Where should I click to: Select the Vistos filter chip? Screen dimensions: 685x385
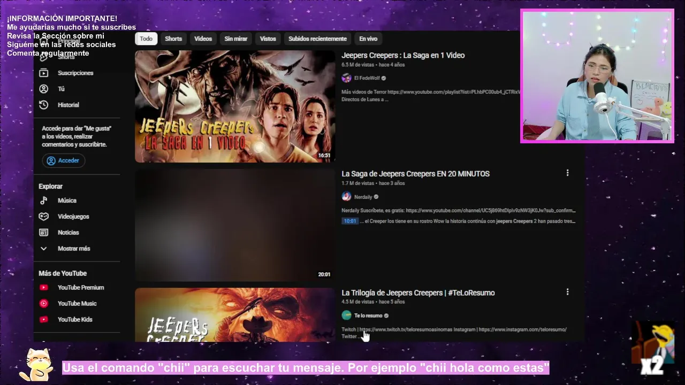point(268,38)
